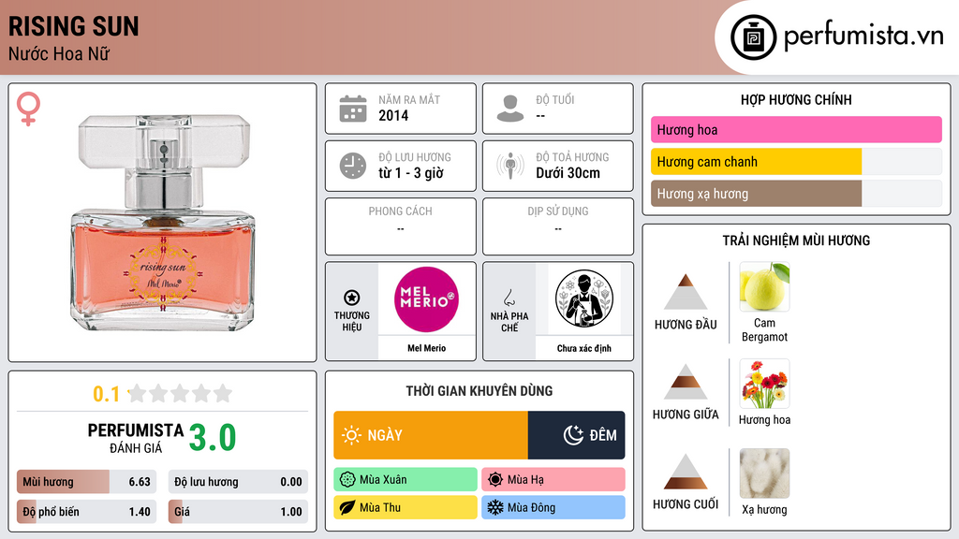Select the Mùa Hạ season tag
The image size is (959, 539).
pyautogui.click(x=553, y=480)
